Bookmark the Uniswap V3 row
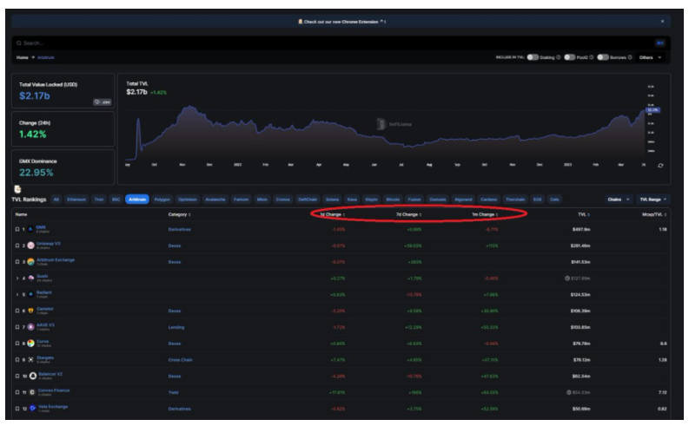Screen dimensions: 689x426 (x=17, y=246)
